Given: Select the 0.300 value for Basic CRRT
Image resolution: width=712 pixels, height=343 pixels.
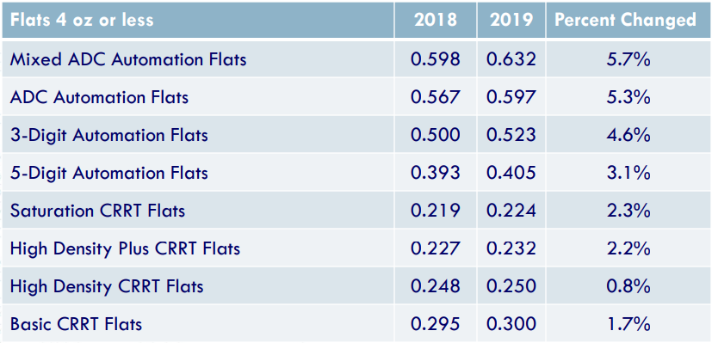Looking at the screenshot, I should pyautogui.click(x=511, y=324).
